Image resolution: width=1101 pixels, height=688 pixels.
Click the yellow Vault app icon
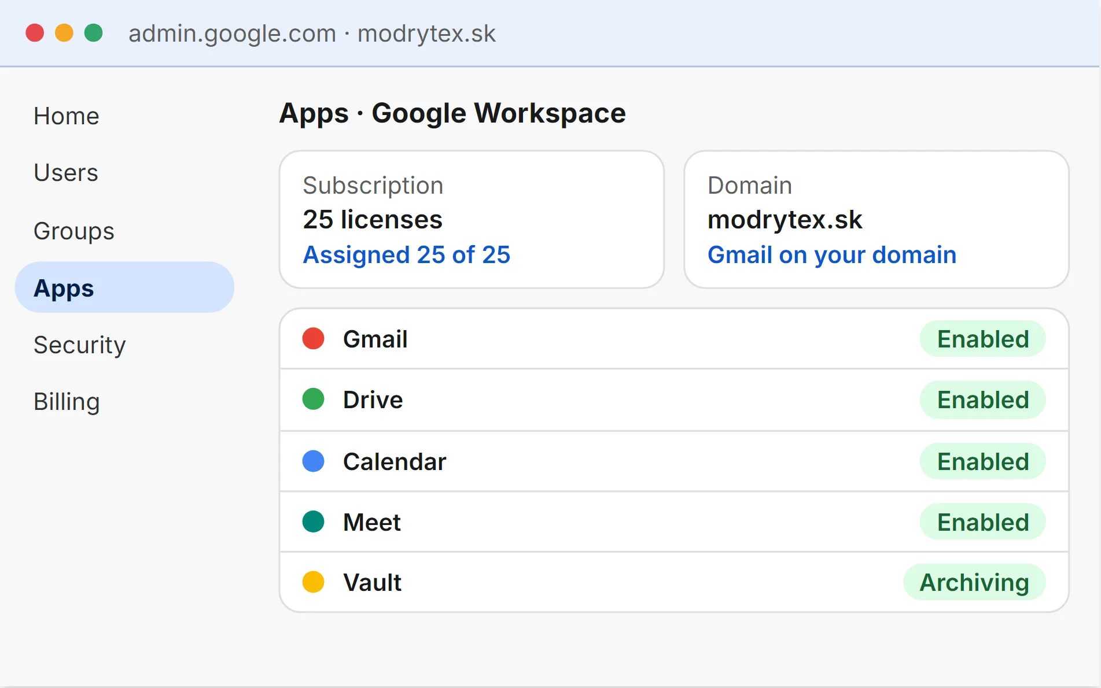313,582
